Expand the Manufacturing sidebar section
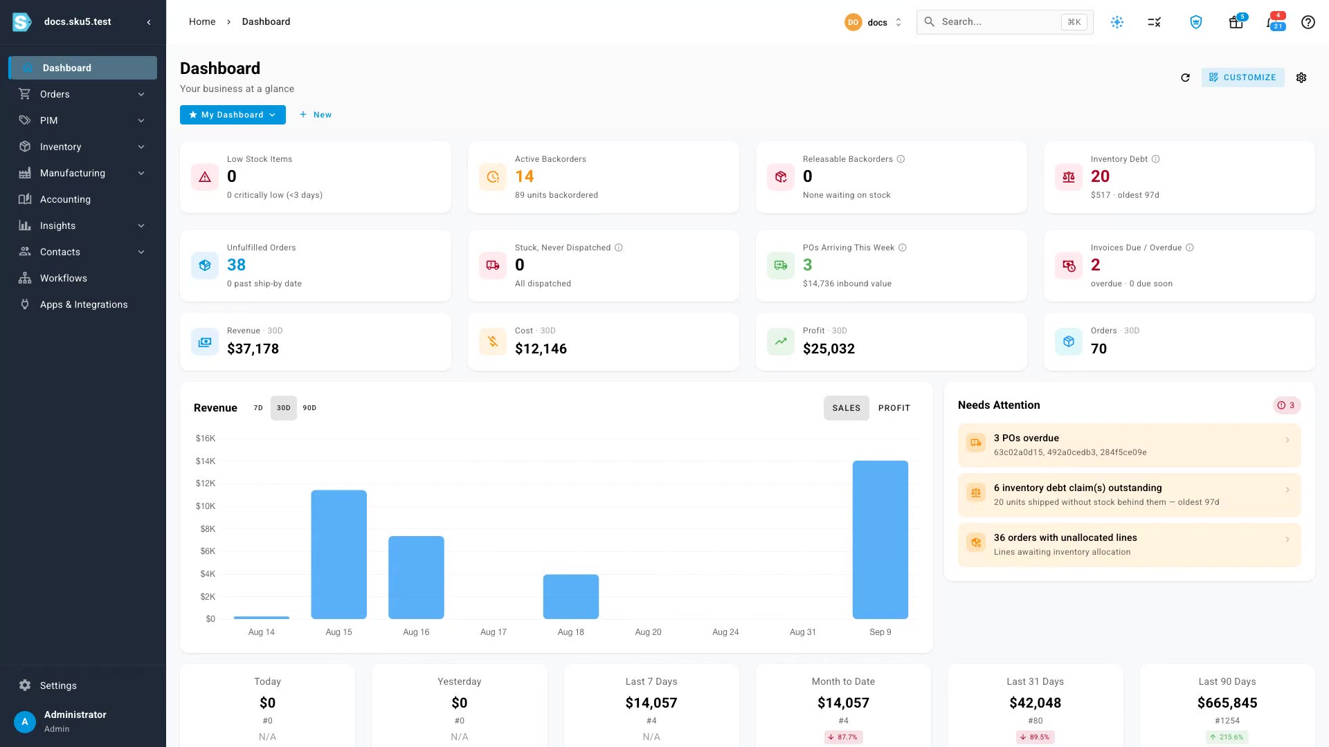The width and height of the screenshot is (1329, 747). tap(82, 173)
